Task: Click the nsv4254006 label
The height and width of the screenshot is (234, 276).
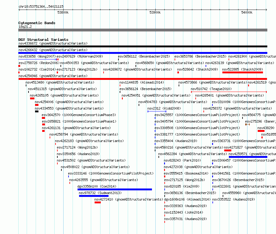Action: click(x=69, y=102)
